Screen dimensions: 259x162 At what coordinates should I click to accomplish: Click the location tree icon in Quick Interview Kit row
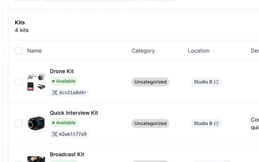[216, 124]
